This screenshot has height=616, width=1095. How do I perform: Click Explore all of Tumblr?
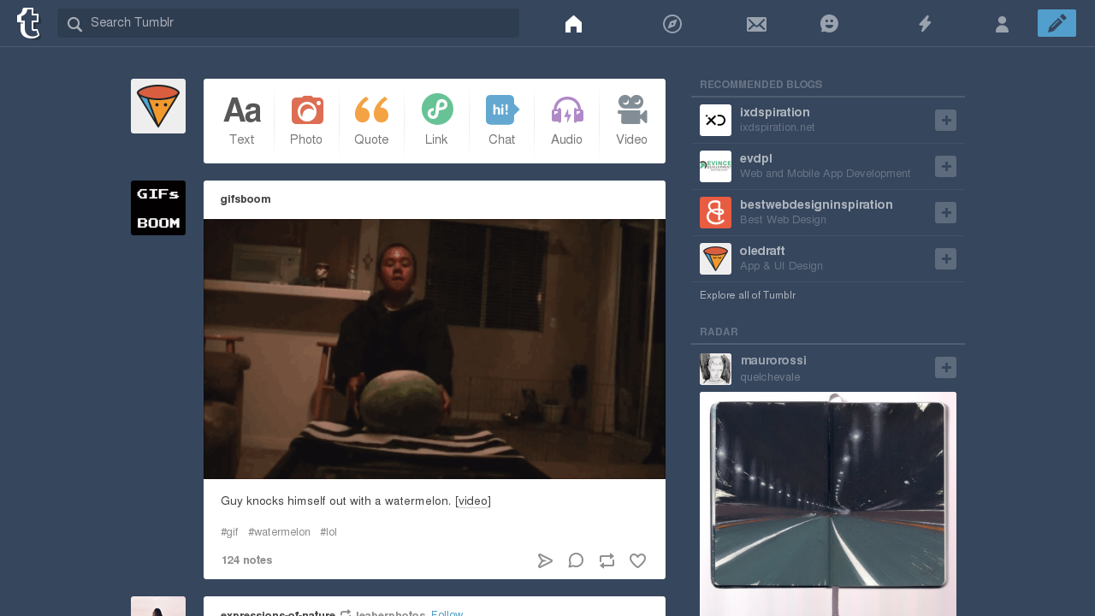click(748, 295)
